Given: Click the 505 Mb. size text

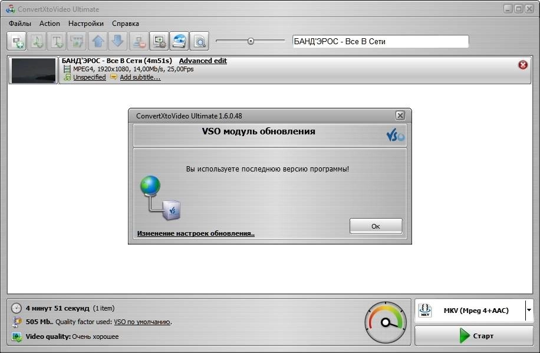Looking at the screenshot, I should (39, 322).
